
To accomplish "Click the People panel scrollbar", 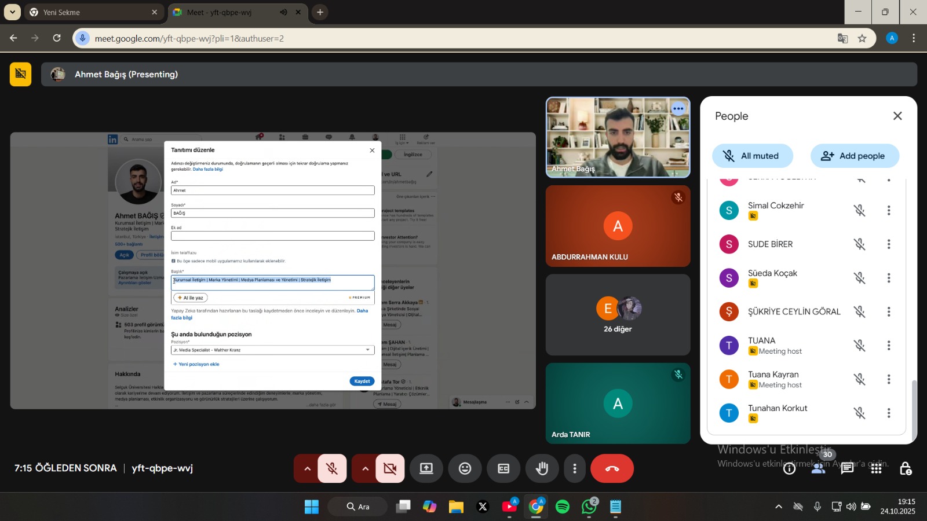I will point(914,410).
